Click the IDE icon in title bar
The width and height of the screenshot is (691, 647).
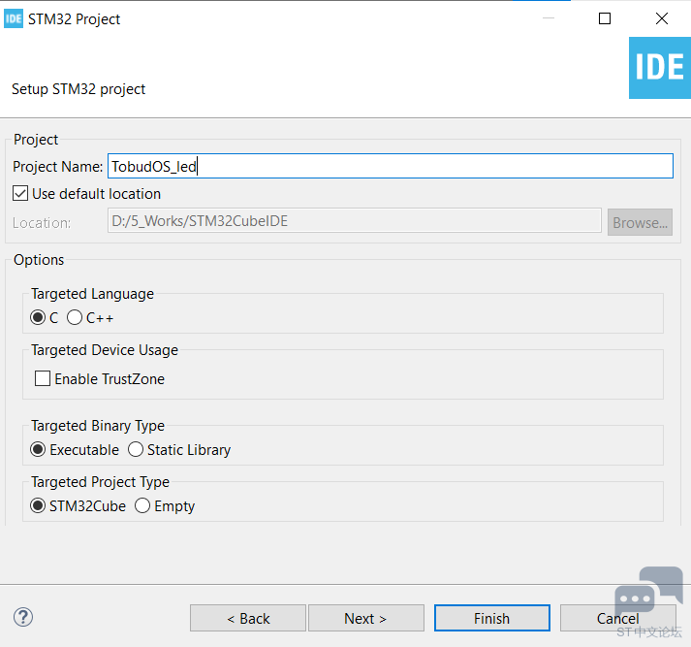click(x=14, y=19)
